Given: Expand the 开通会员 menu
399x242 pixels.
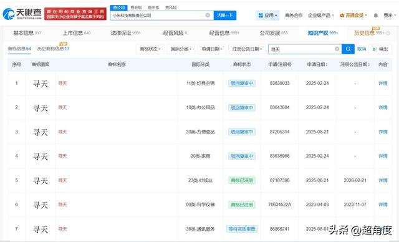Looking at the screenshot, I should click(353, 16).
